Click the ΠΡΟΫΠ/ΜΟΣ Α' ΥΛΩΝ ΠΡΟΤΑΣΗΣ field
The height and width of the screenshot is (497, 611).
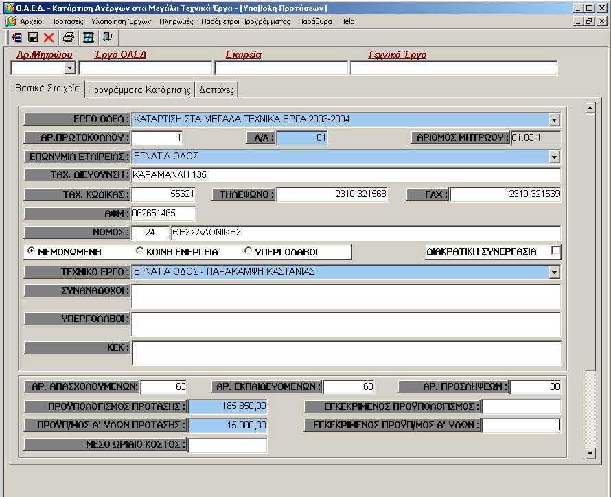(227, 425)
